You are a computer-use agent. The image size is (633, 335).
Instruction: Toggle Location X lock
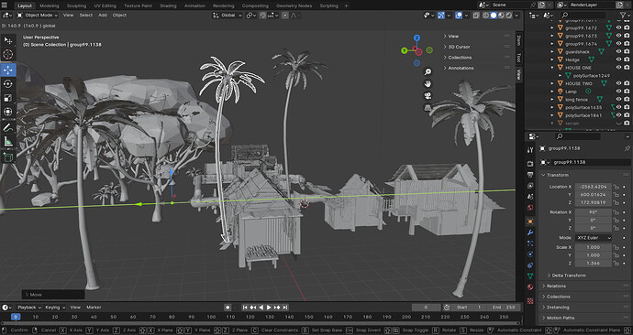tap(616, 187)
